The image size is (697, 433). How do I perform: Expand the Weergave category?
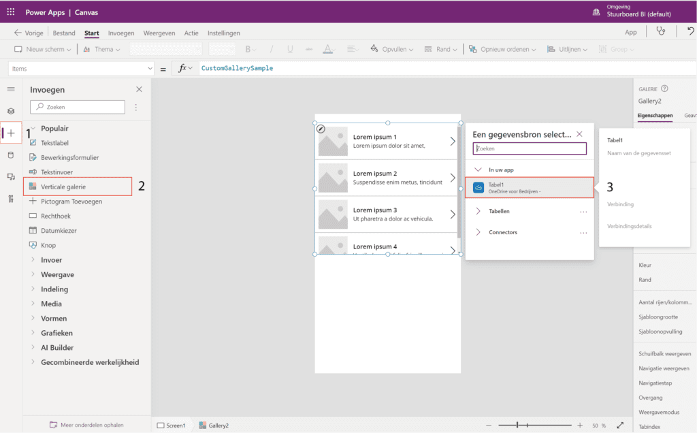tap(33, 274)
